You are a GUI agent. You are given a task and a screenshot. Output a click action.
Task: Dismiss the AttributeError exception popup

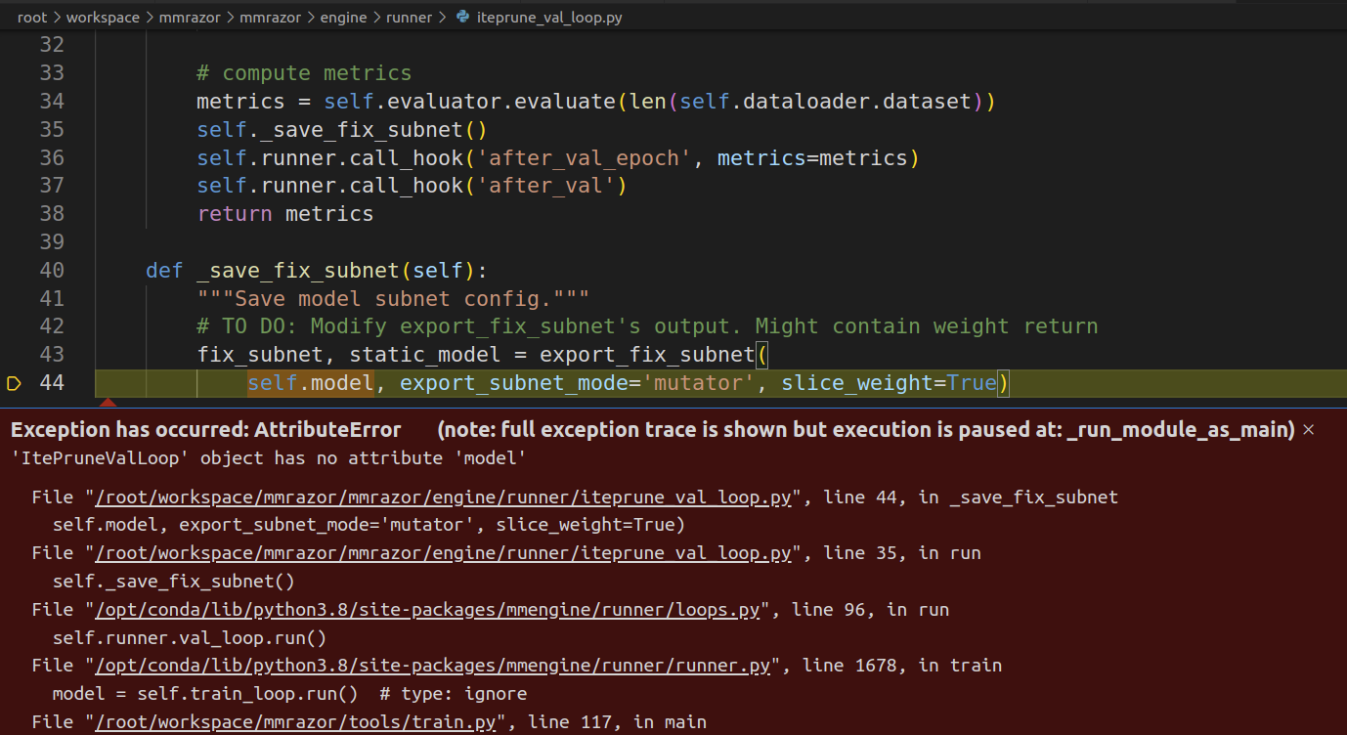click(1308, 428)
